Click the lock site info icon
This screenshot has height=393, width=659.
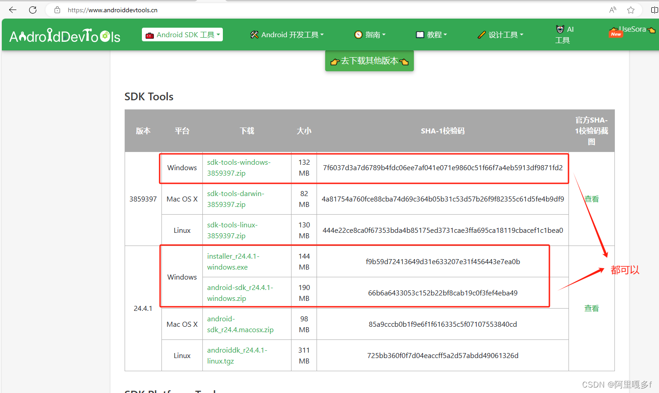point(57,10)
